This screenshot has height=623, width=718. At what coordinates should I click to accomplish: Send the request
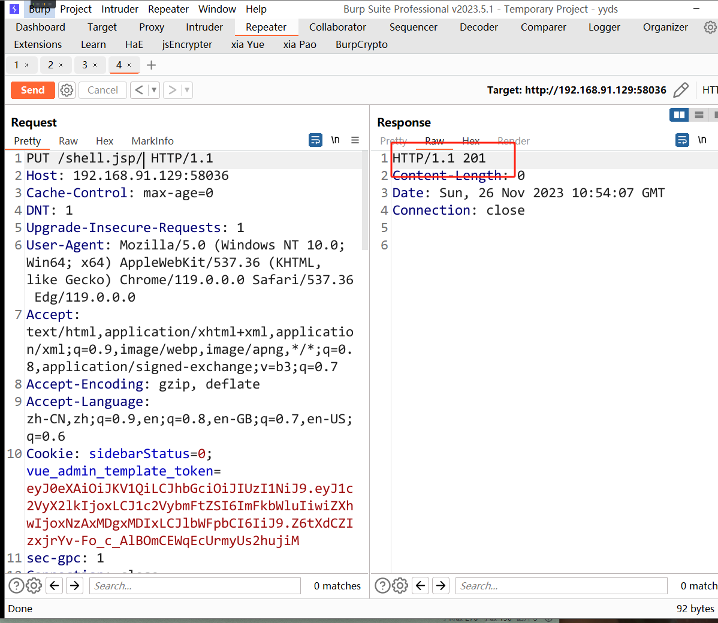[33, 91]
